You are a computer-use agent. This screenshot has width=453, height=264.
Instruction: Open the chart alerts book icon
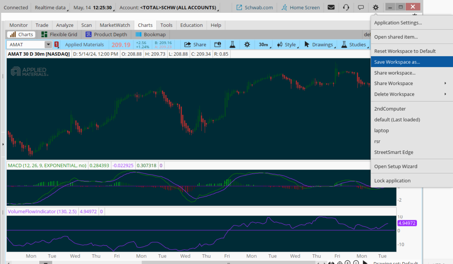tap(218, 45)
